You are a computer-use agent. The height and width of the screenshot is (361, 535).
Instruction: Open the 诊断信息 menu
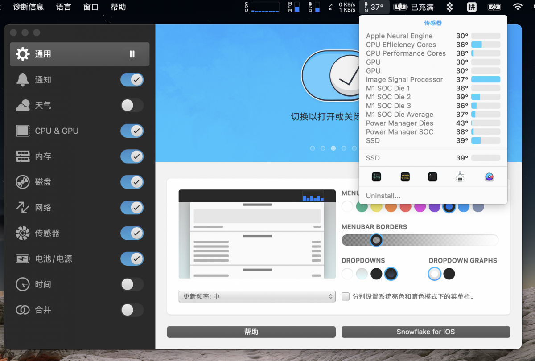29,7
